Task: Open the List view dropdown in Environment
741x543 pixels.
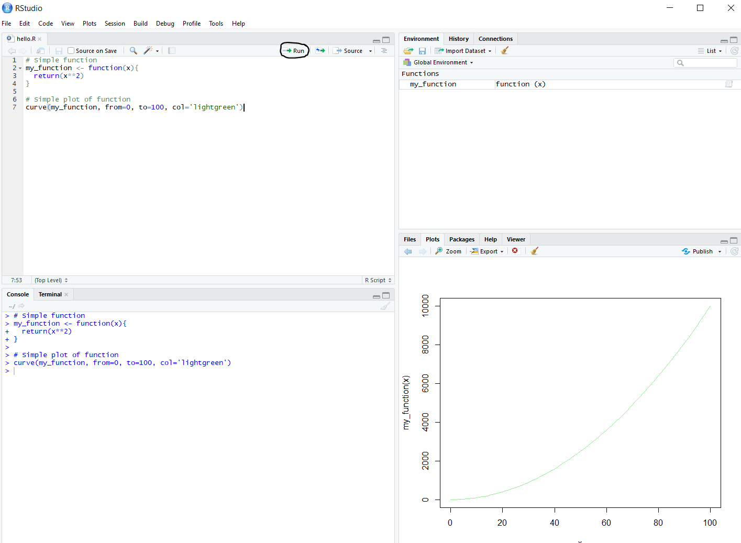Action: pyautogui.click(x=710, y=50)
